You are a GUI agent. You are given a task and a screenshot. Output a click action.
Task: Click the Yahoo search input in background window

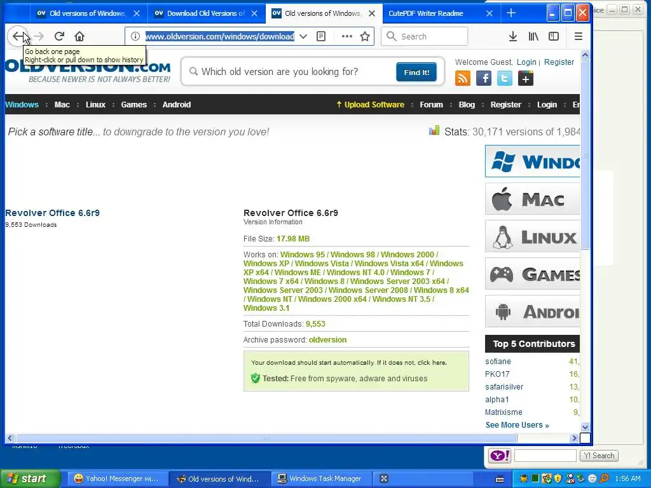545,456
